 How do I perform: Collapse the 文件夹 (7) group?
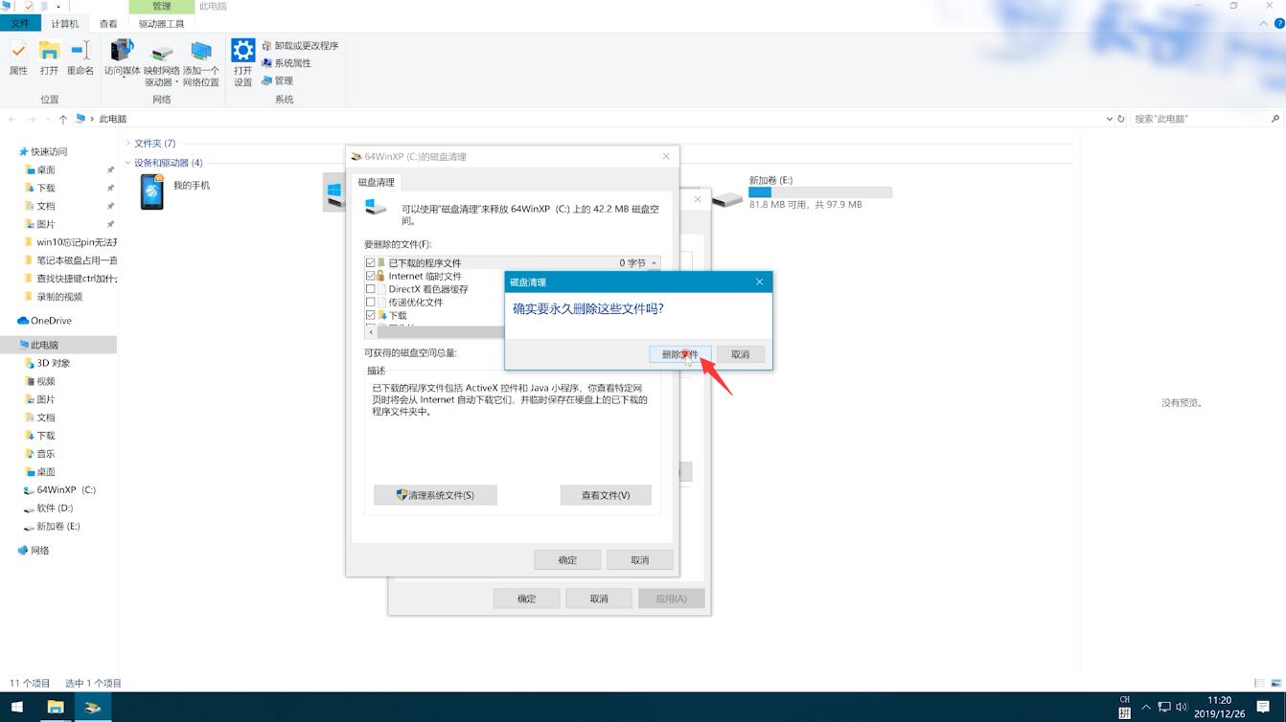128,143
